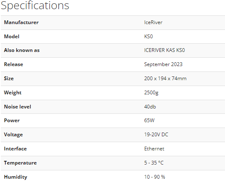Click the Specifications heading
The height and width of the screenshot is (182, 225).
35,5
